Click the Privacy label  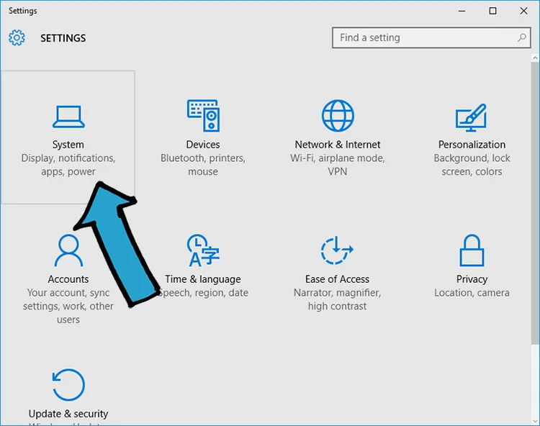472,279
